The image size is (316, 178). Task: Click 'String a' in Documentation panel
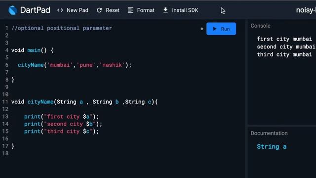pos(272,146)
